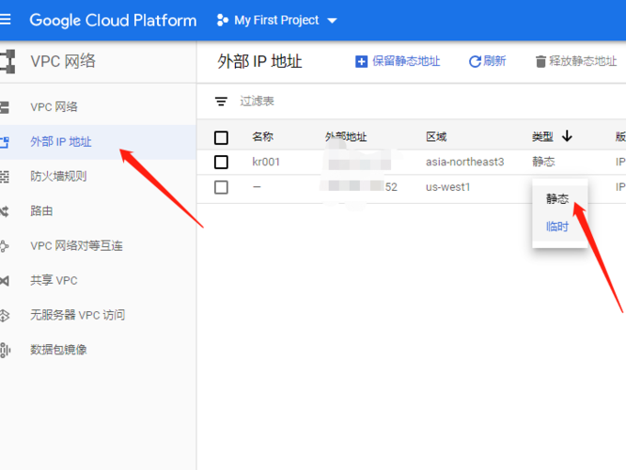Open the kr001 address name link
The image size is (626, 470).
tap(266, 162)
